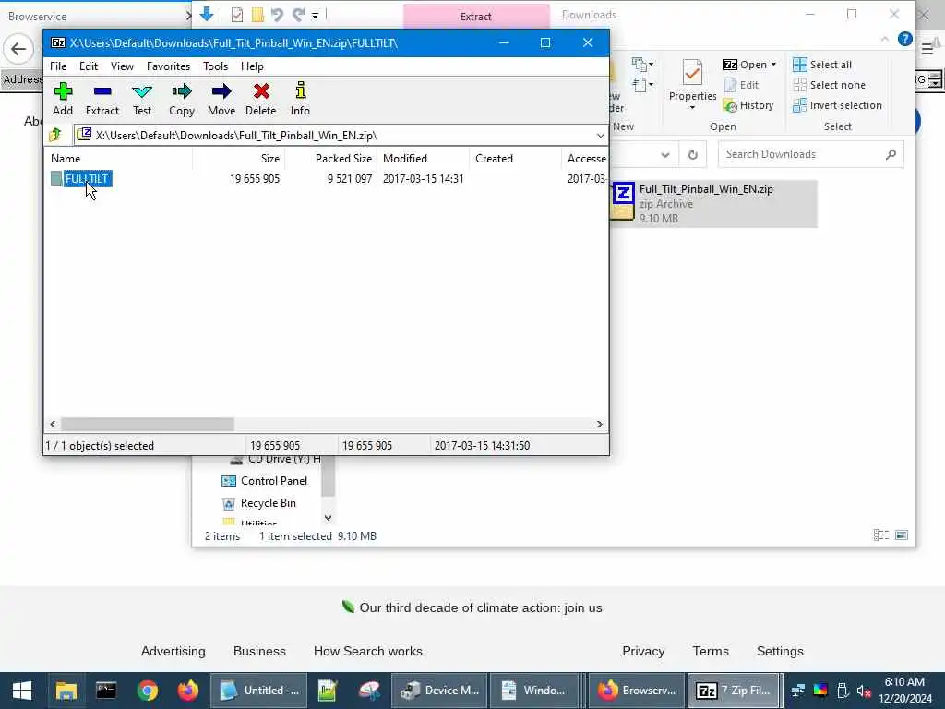Viewport: 945px width, 709px height.
Task: Click the Extract ribbon tab in Explorer
Action: click(475, 17)
